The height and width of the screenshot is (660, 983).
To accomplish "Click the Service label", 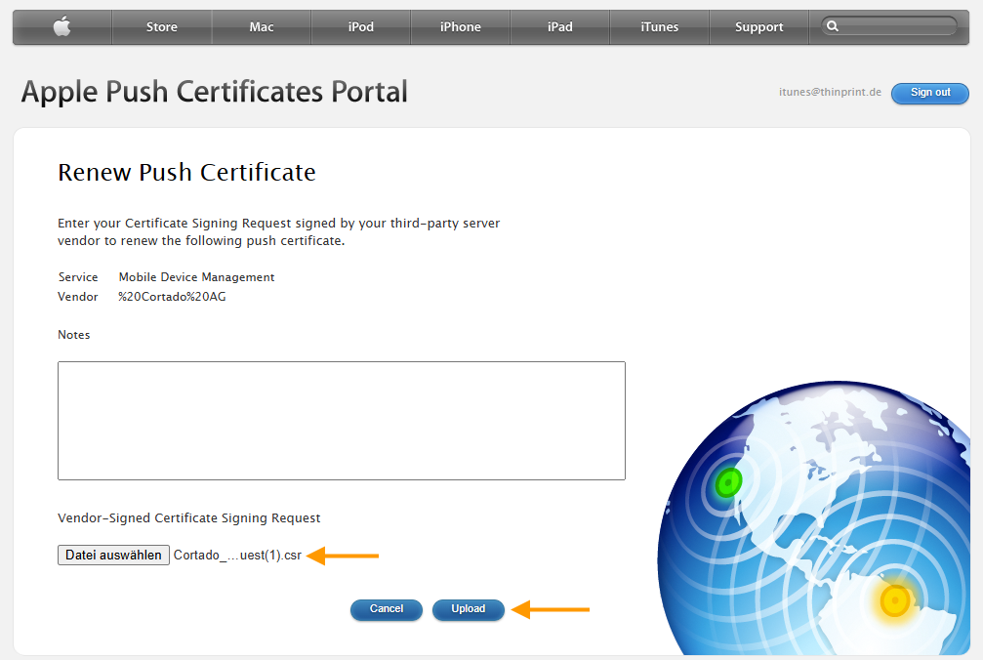I will coord(78,277).
